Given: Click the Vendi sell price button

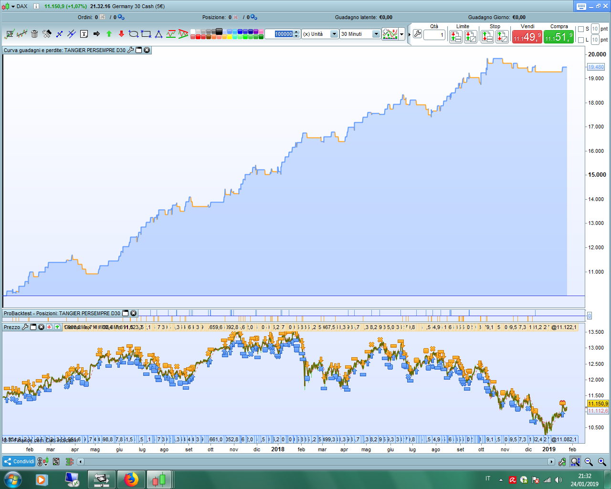Looking at the screenshot, I should [x=527, y=37].
